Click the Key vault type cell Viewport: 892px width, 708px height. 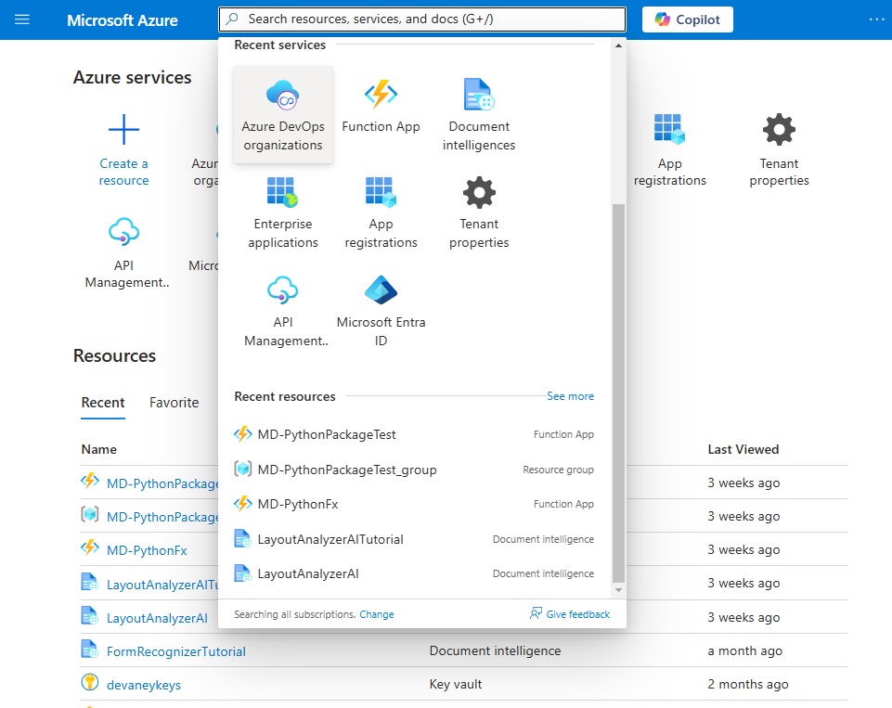[456, 684]
